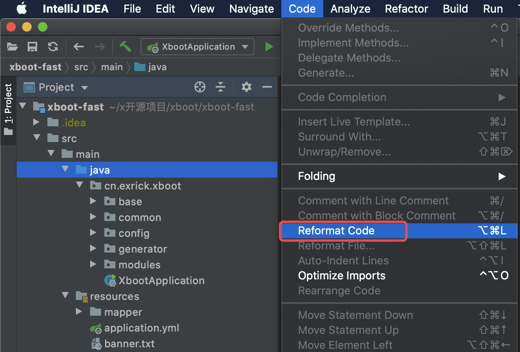520x352 pixels.
Task: Click the Save All toolbar icon
Action: click(32, 47)
